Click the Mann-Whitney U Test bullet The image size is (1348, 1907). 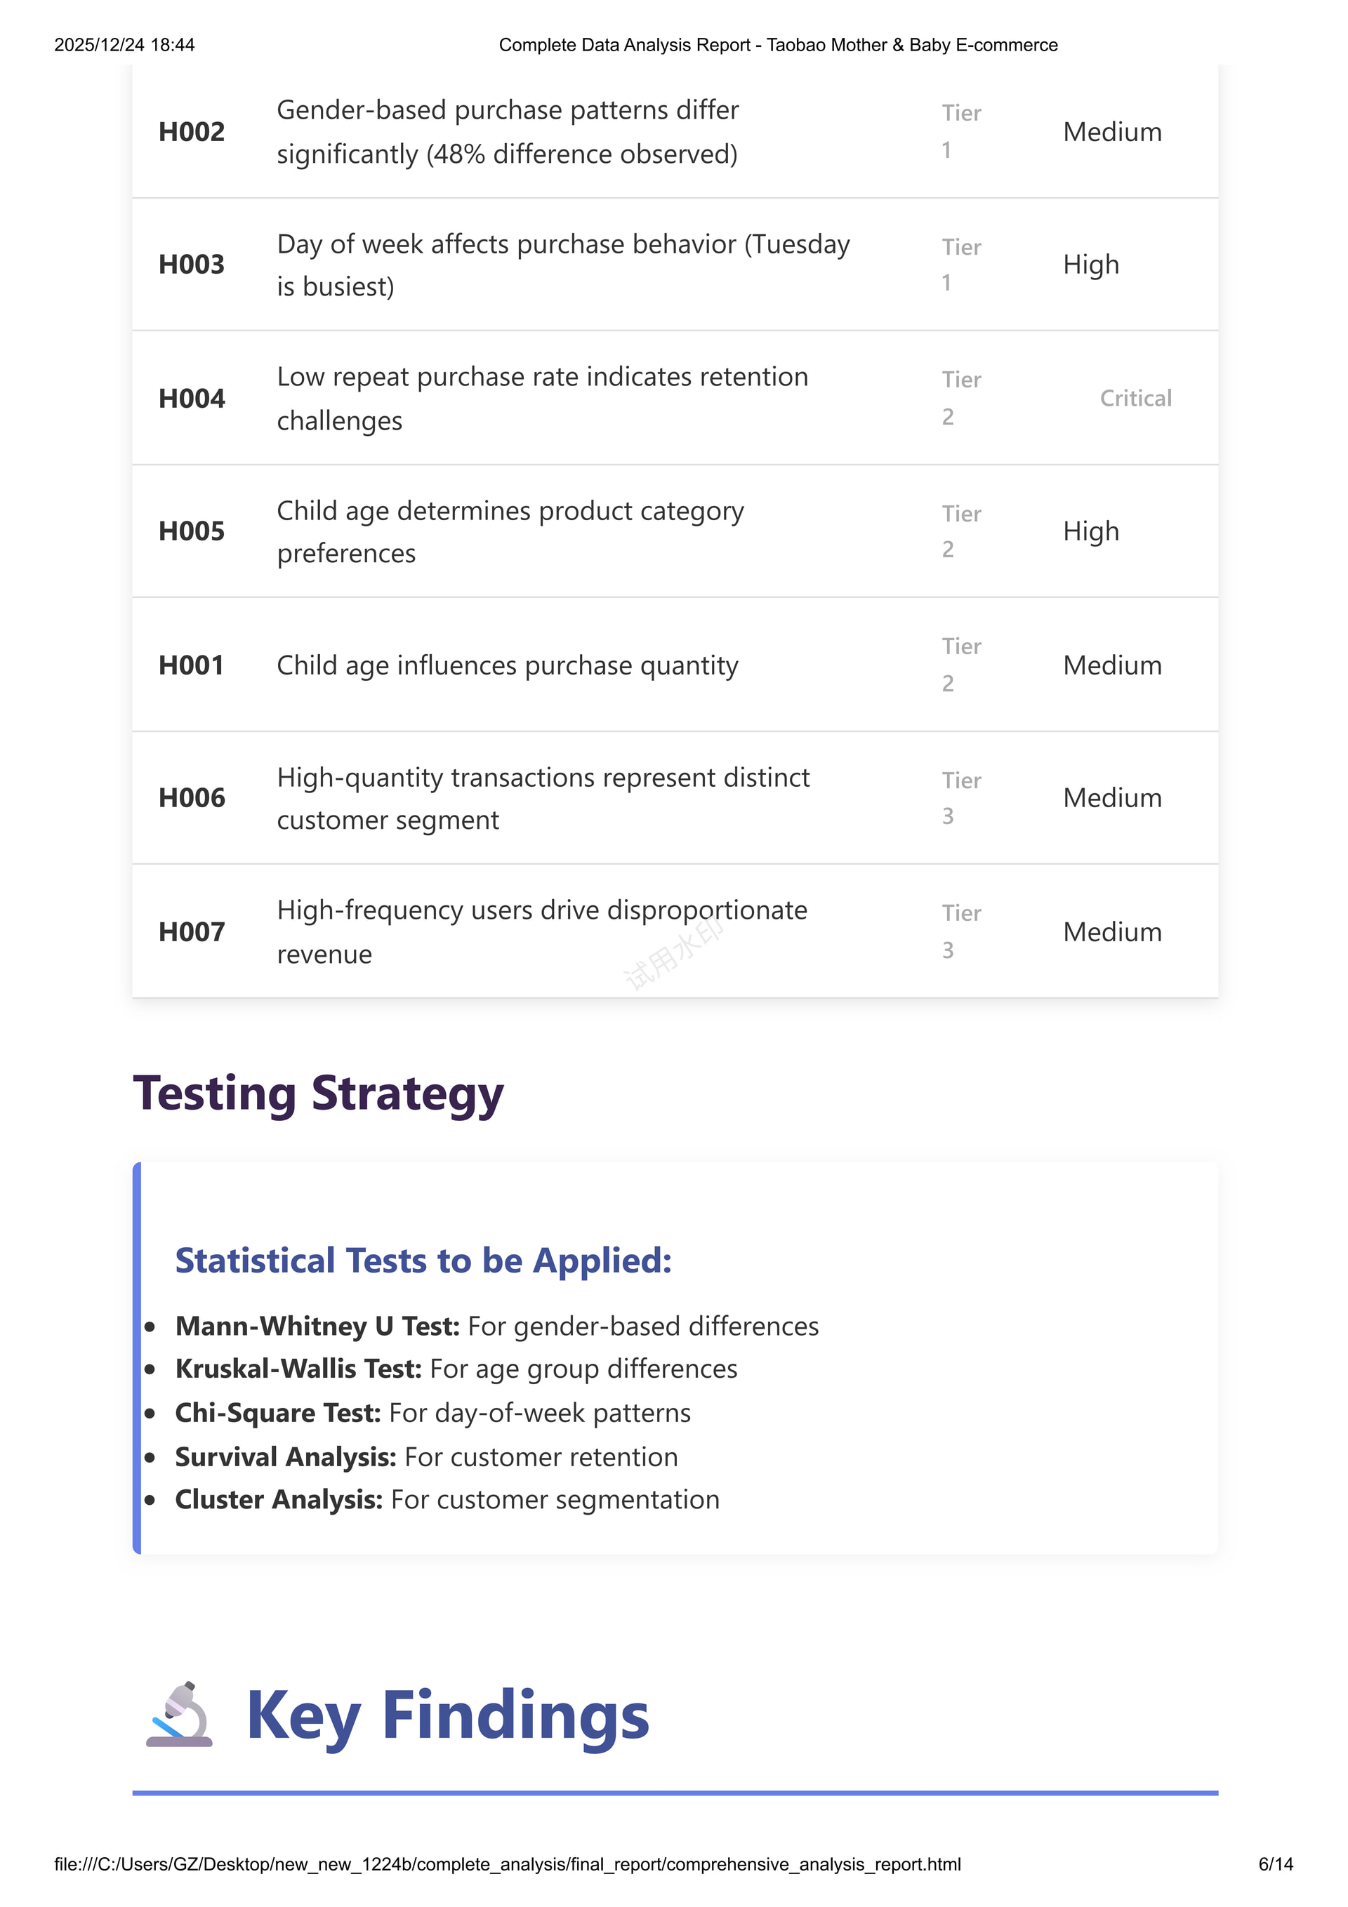pos(497,1326)
